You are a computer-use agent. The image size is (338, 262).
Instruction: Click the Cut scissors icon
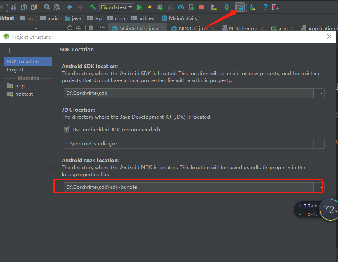[14, 7]
